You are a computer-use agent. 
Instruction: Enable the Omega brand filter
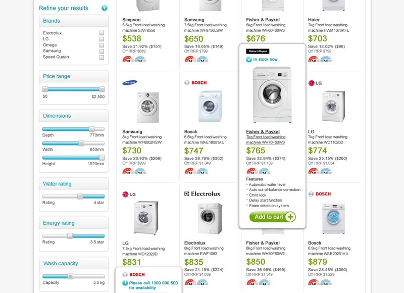click(102, 44)
